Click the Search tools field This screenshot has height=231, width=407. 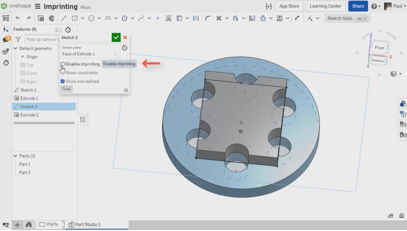pyautogui.click(x=347, y=18)
